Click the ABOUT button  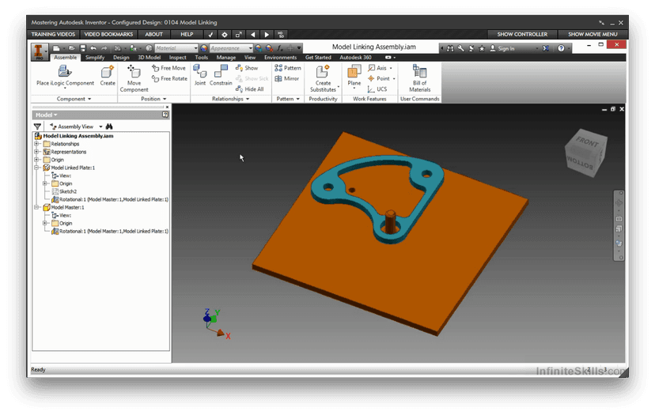(x=153, y=34)
